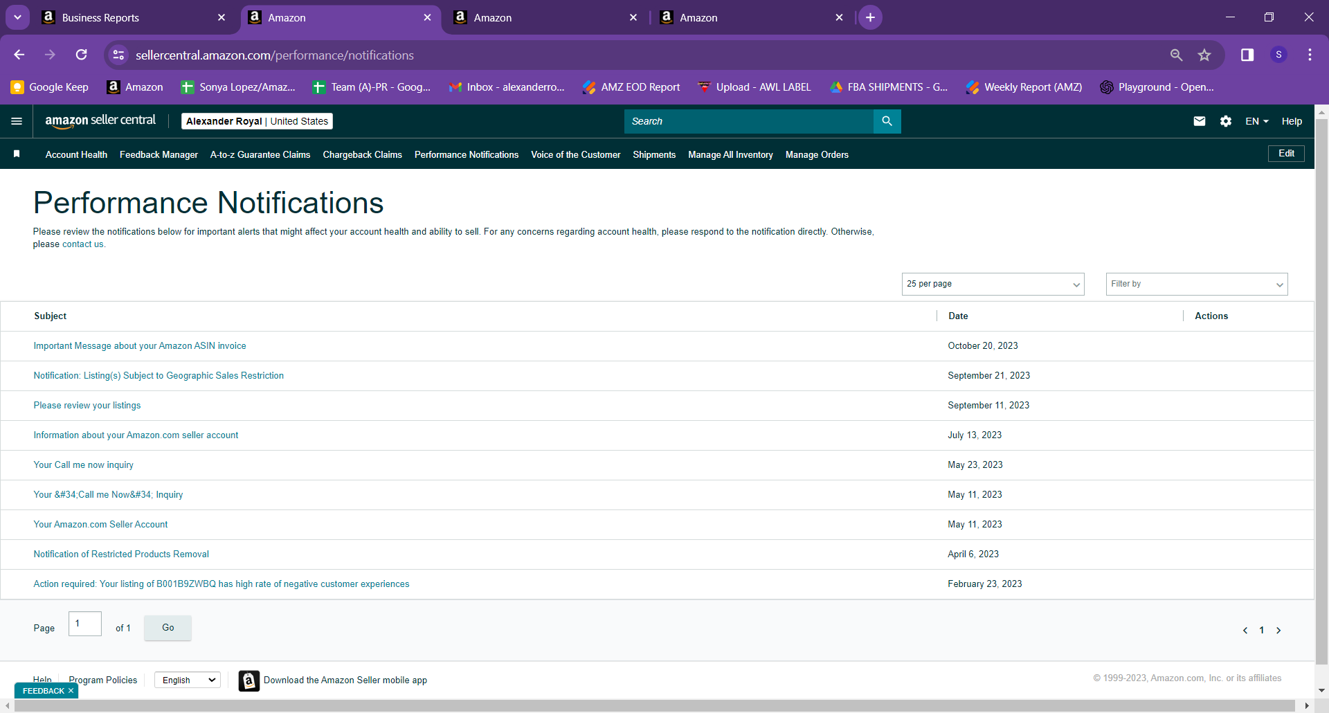Open 'Please review your listings' notification
The height and width of the screenshot is (713, 1329).
pyautogui.click(x=87, y=406)
